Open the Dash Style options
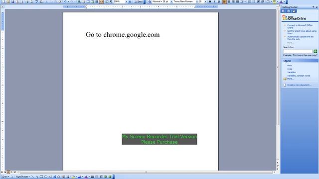The width and height of the screenshot is (319, 179). point(97,177)
